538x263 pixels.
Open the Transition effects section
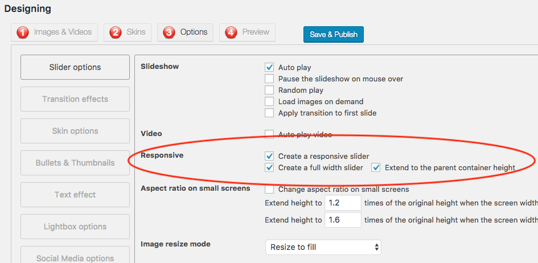click(75, 99)
